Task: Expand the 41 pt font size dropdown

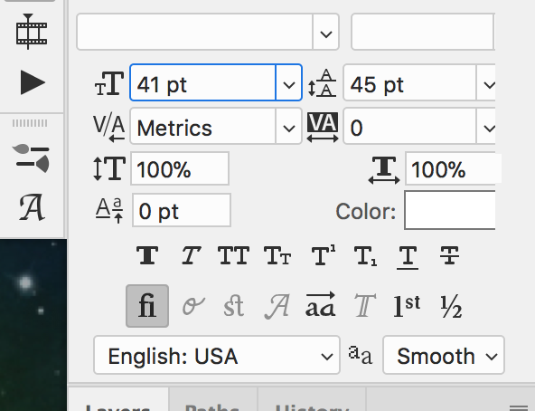Action: click(288, 82)
